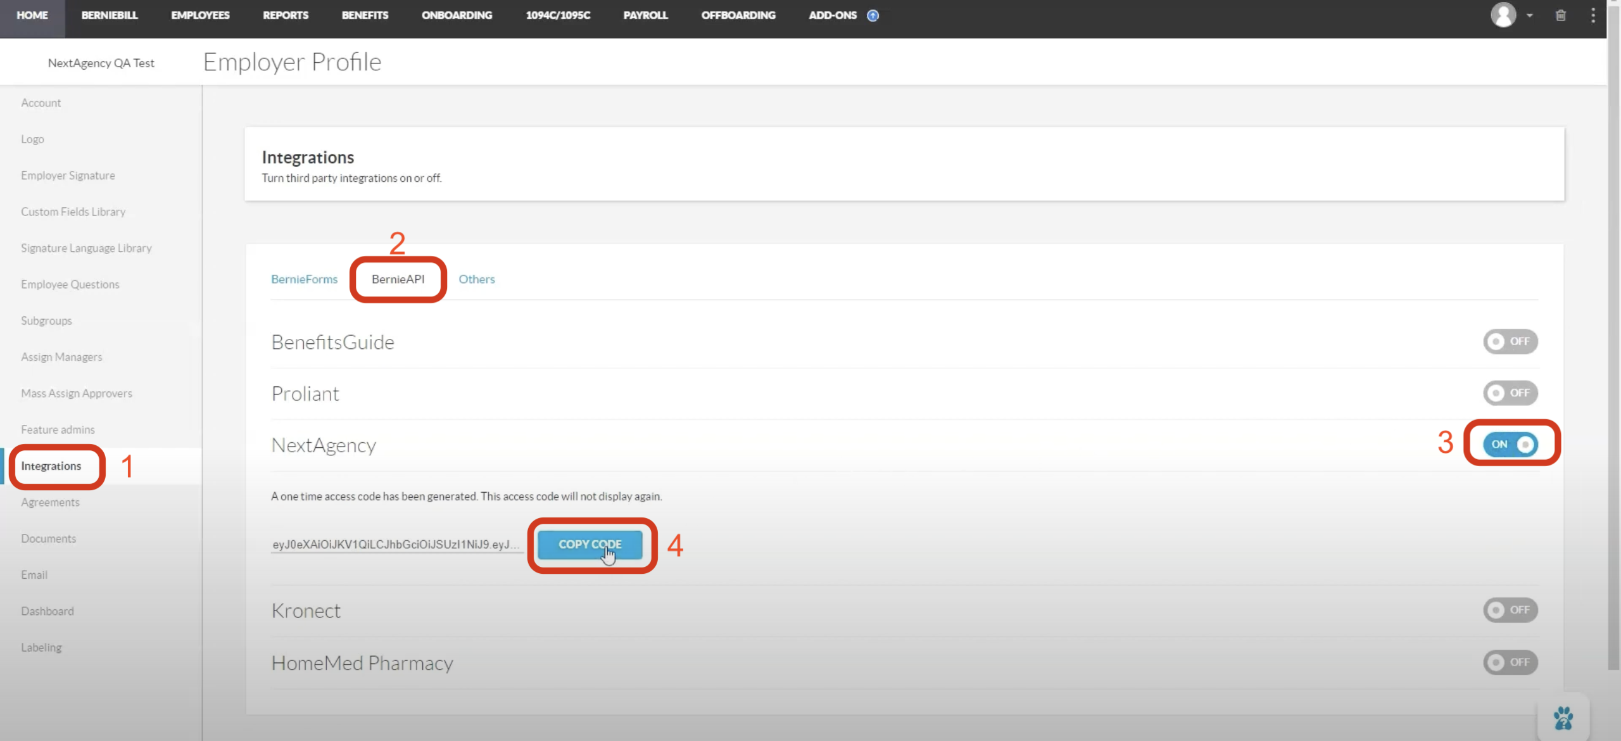The height and width of the screenshot is (741, 1621).
Task: Open the Offboarding menu
Action: point(738,15)
